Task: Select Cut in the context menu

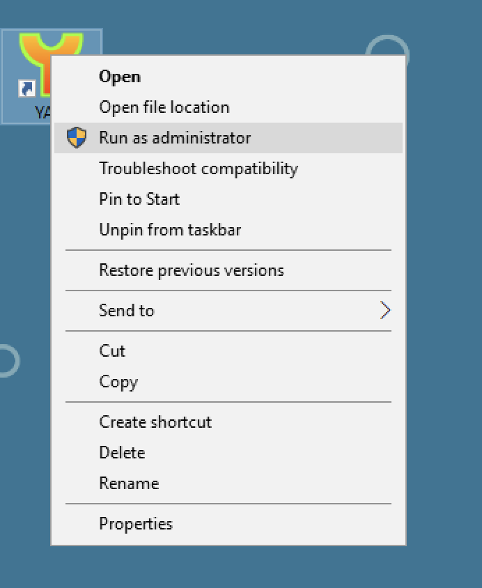Action: click(112, 351)
